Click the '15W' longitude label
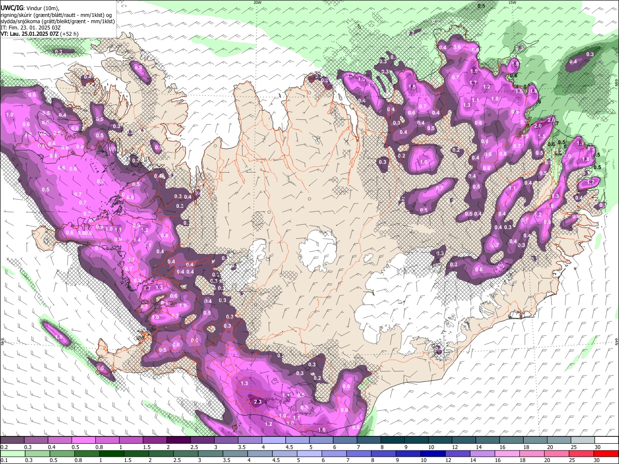The image size is (619, 464). 512,2
